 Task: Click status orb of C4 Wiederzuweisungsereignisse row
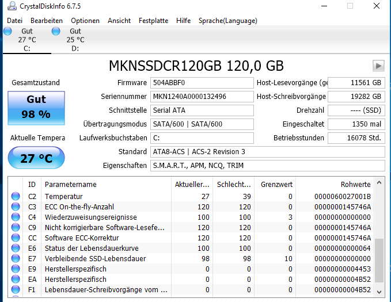click(16, 217)
